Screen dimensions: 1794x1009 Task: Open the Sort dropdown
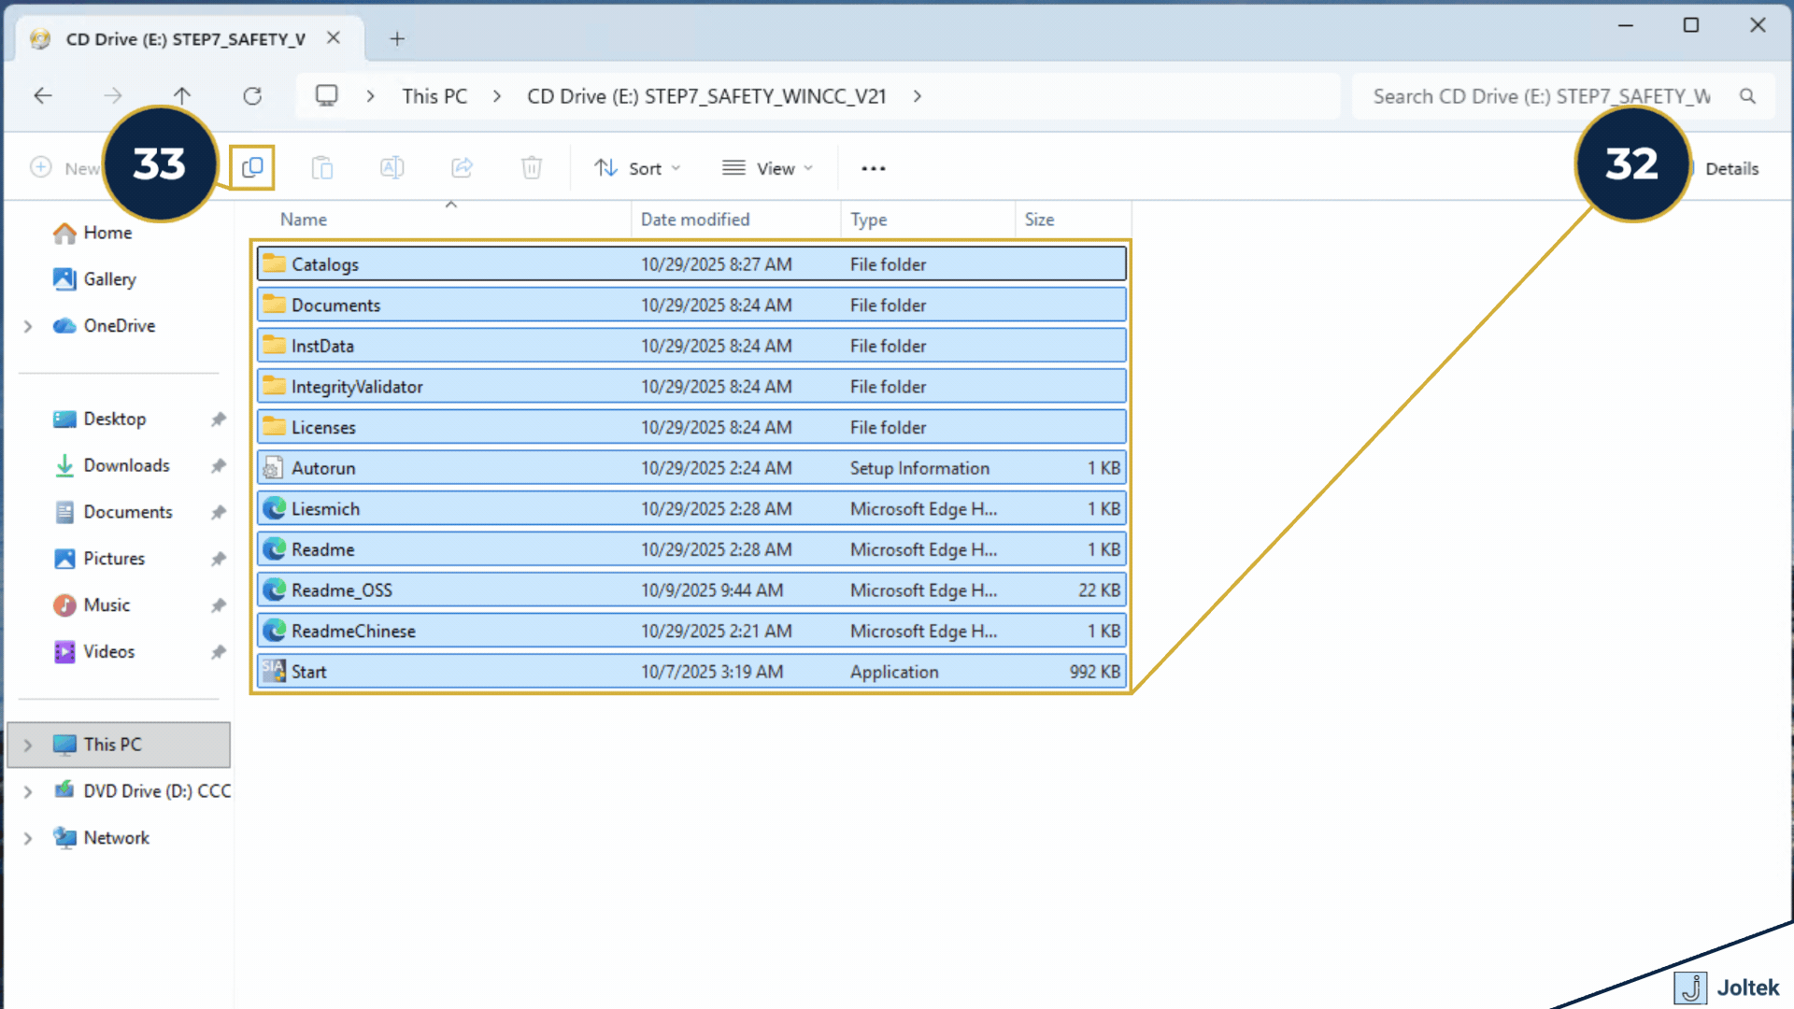(x=638, y=167)
